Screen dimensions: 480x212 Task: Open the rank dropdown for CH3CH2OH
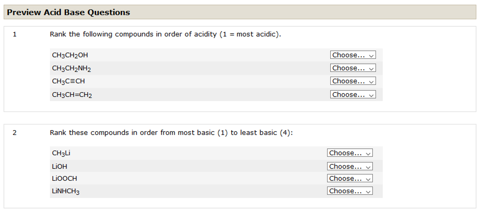click(353, 55)
